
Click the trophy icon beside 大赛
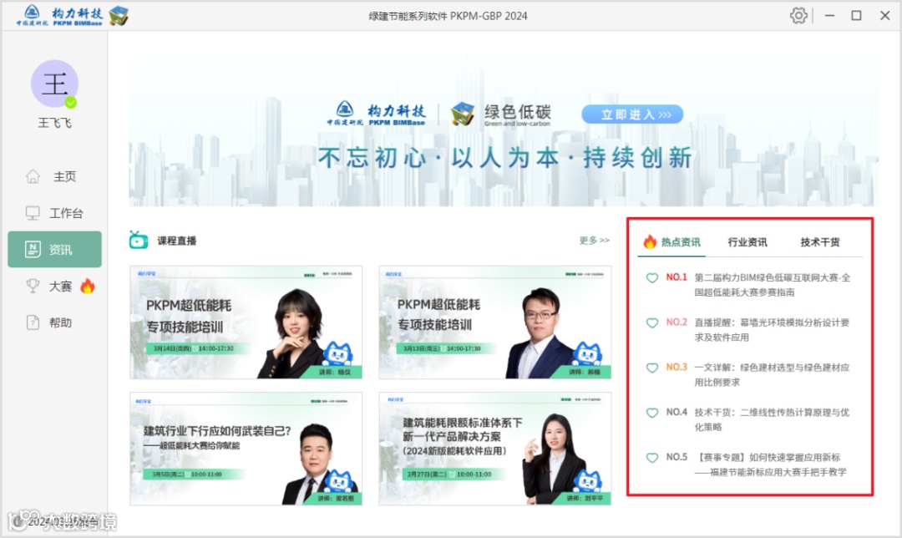(x=33, y=286)
